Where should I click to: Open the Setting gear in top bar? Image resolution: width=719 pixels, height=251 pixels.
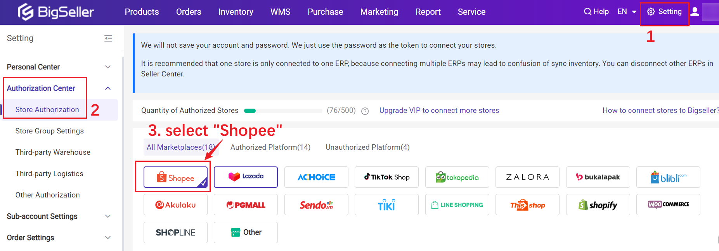pos(664,12)
